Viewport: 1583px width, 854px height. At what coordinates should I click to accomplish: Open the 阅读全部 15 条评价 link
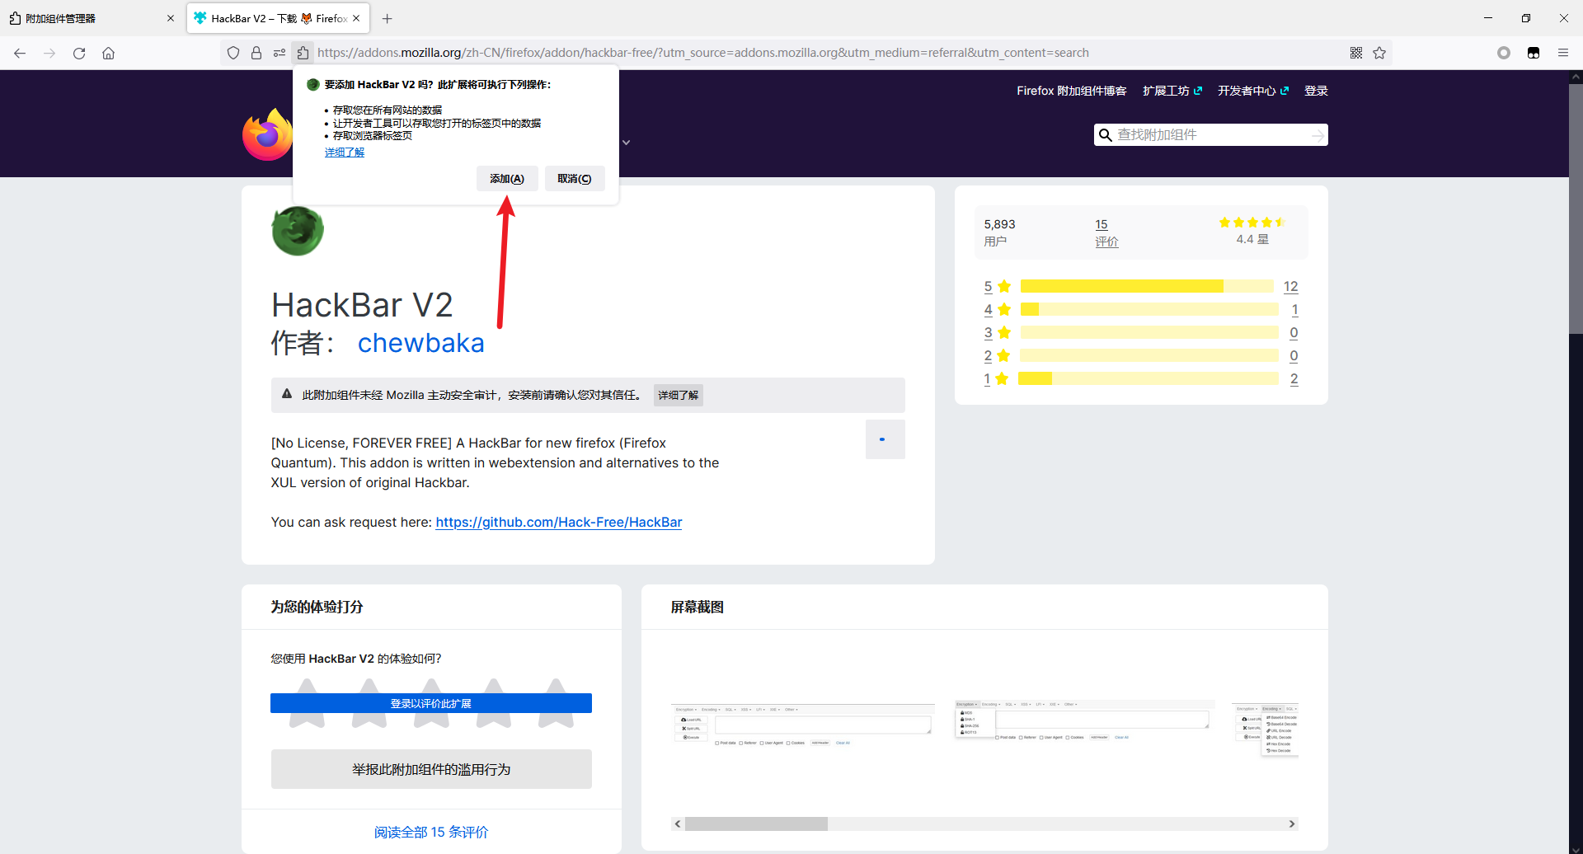[431, 832]
